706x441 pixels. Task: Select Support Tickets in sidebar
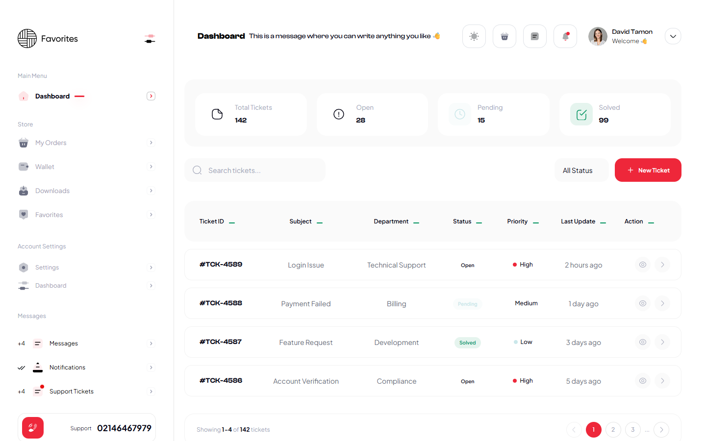(x=72, y=392)
